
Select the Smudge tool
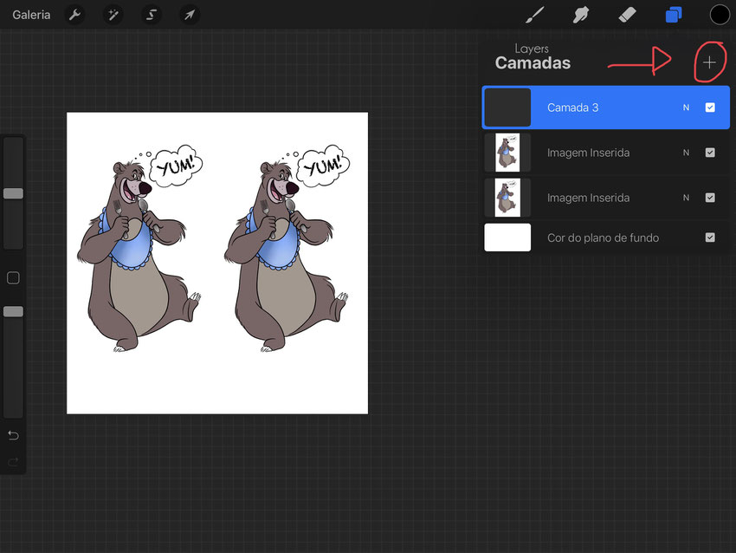pos(581,15)
